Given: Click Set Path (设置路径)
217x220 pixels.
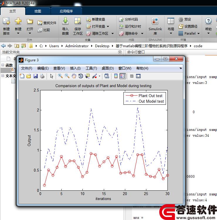Looking at the screenshot, I should coord(188,26).
